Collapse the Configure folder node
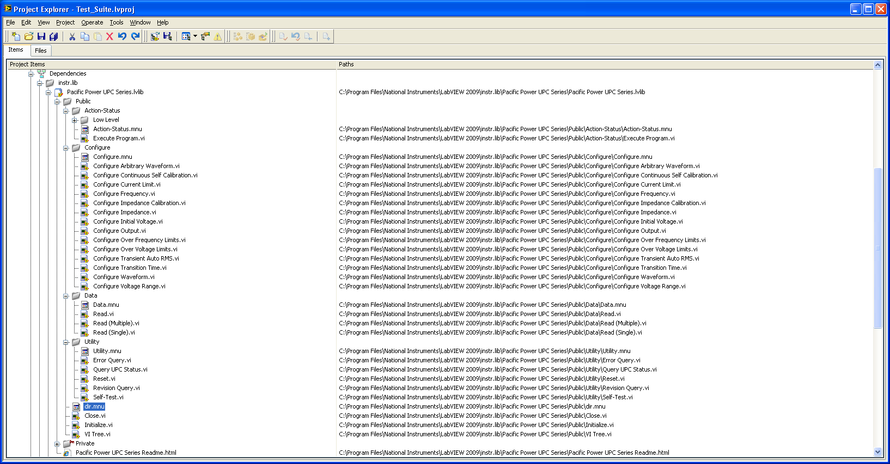 [x=66, y=148]
